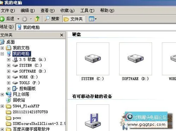Expand the 网上邻居 tree node
Viewport: 176px width, 131px height.
click(x=2, y=94)
